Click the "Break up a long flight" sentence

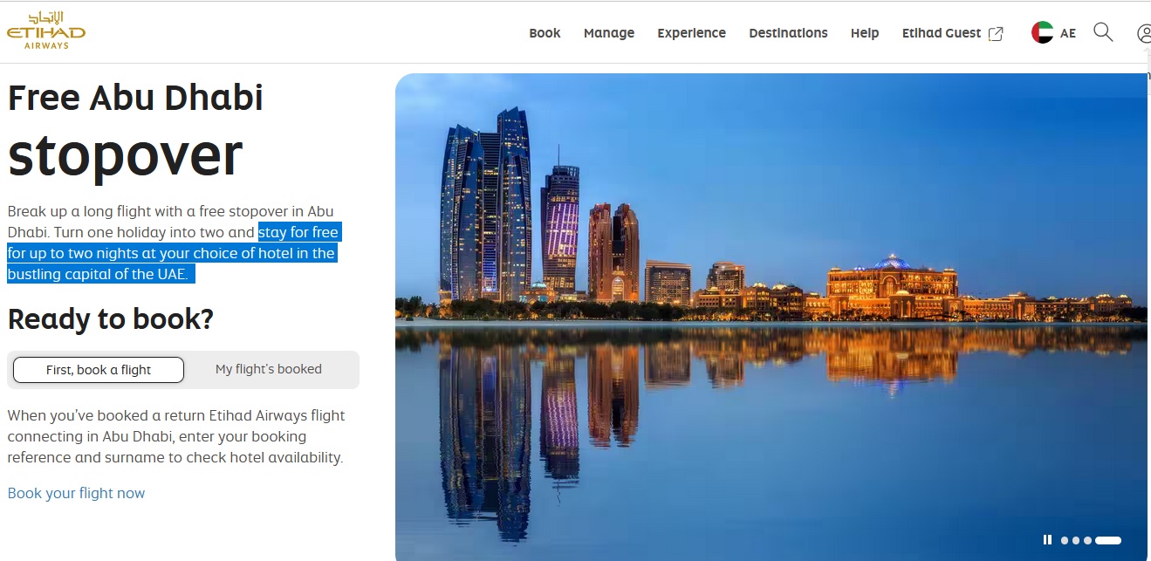[x=171, y=222]
